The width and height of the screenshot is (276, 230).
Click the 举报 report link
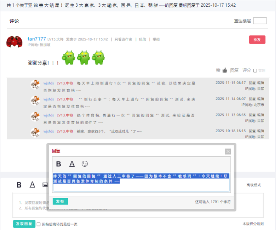click(156, 39)
